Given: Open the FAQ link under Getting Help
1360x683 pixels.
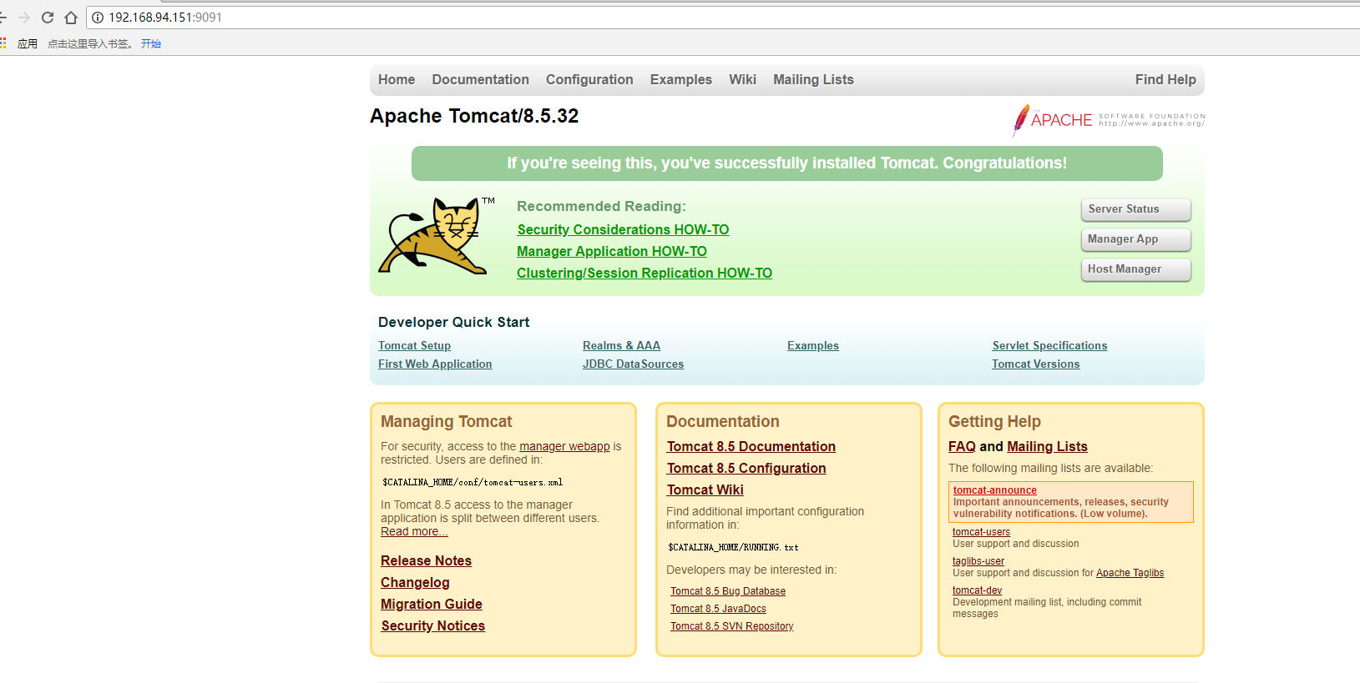Looking at the screenshot, I should 962,447.
